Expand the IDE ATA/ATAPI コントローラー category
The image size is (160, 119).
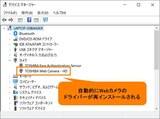[10, 44]
